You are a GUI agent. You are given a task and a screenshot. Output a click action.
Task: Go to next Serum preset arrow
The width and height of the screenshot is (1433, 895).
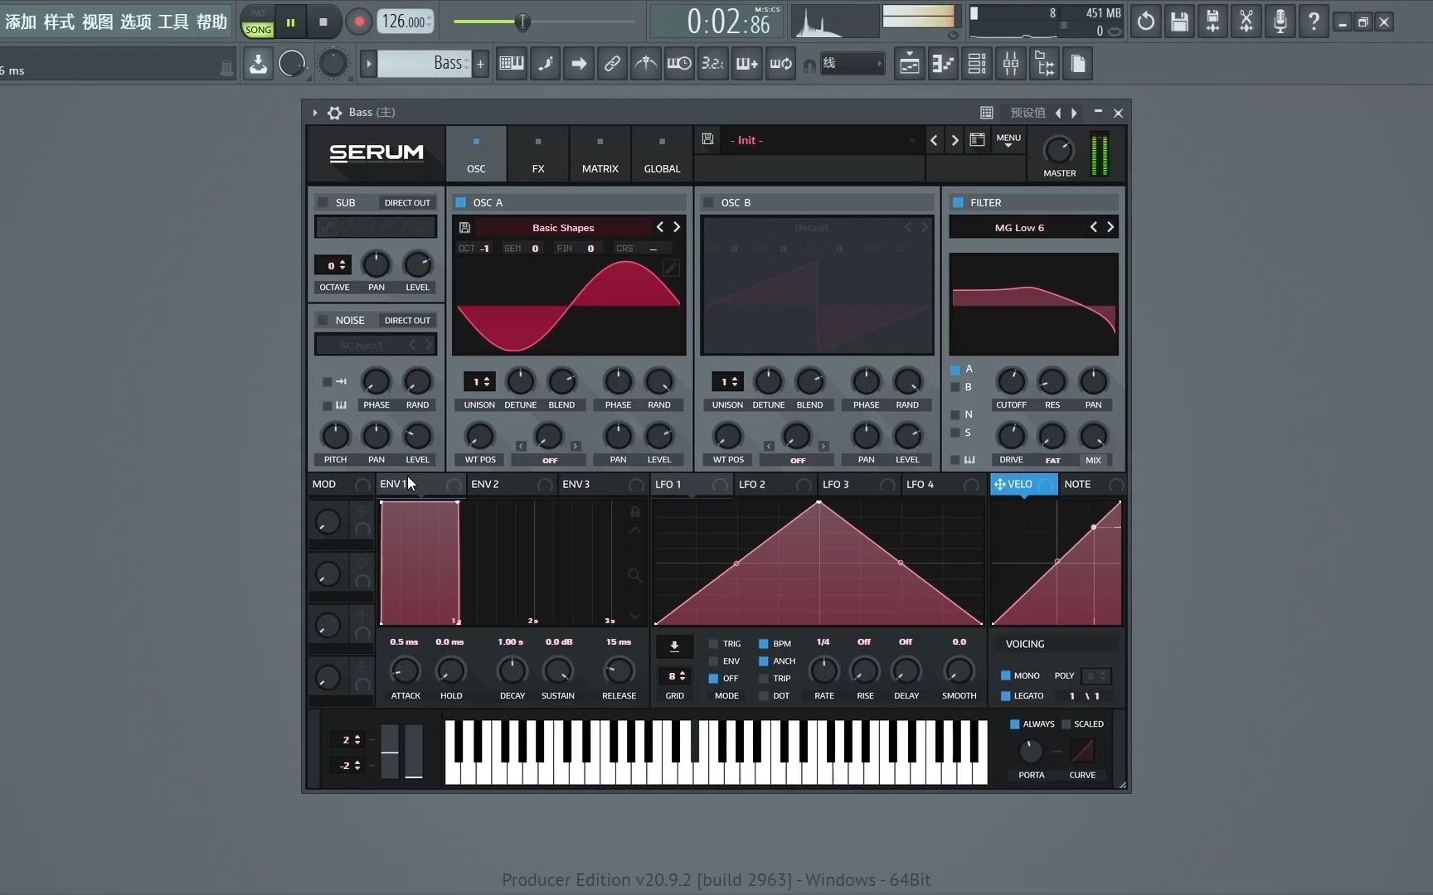coord(955,140)
